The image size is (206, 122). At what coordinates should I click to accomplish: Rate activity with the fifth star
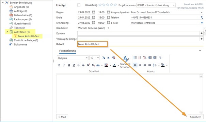pos(115,5)
